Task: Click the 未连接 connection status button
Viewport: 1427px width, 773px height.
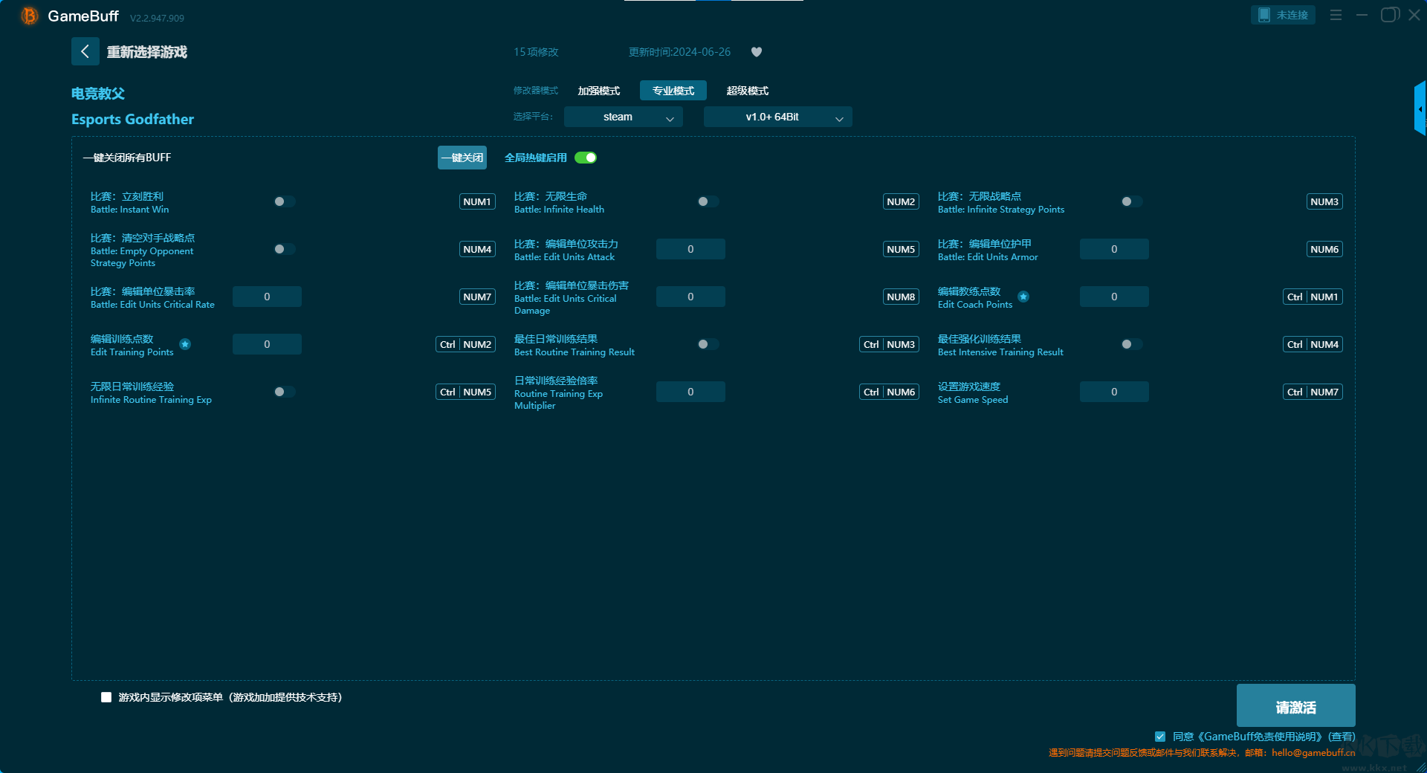Action: pyautogui.click(x=1284, y=15)
